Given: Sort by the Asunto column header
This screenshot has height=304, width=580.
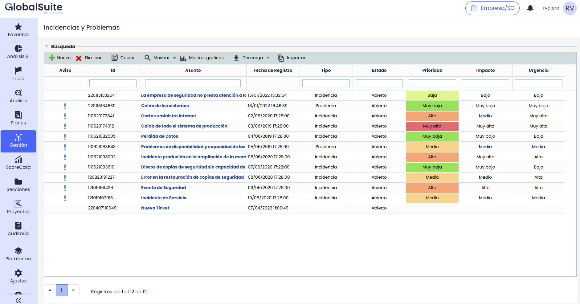Looking at the screenshot, I should pyautogui.click(x=193, y=70).
